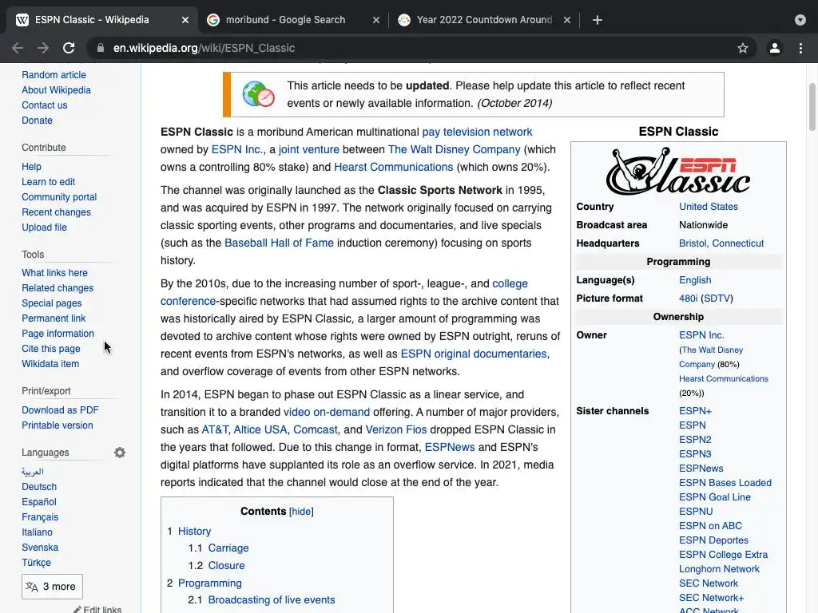
Task: Open Hearst Communications link in intro paragraph
Action: point(393,167)
